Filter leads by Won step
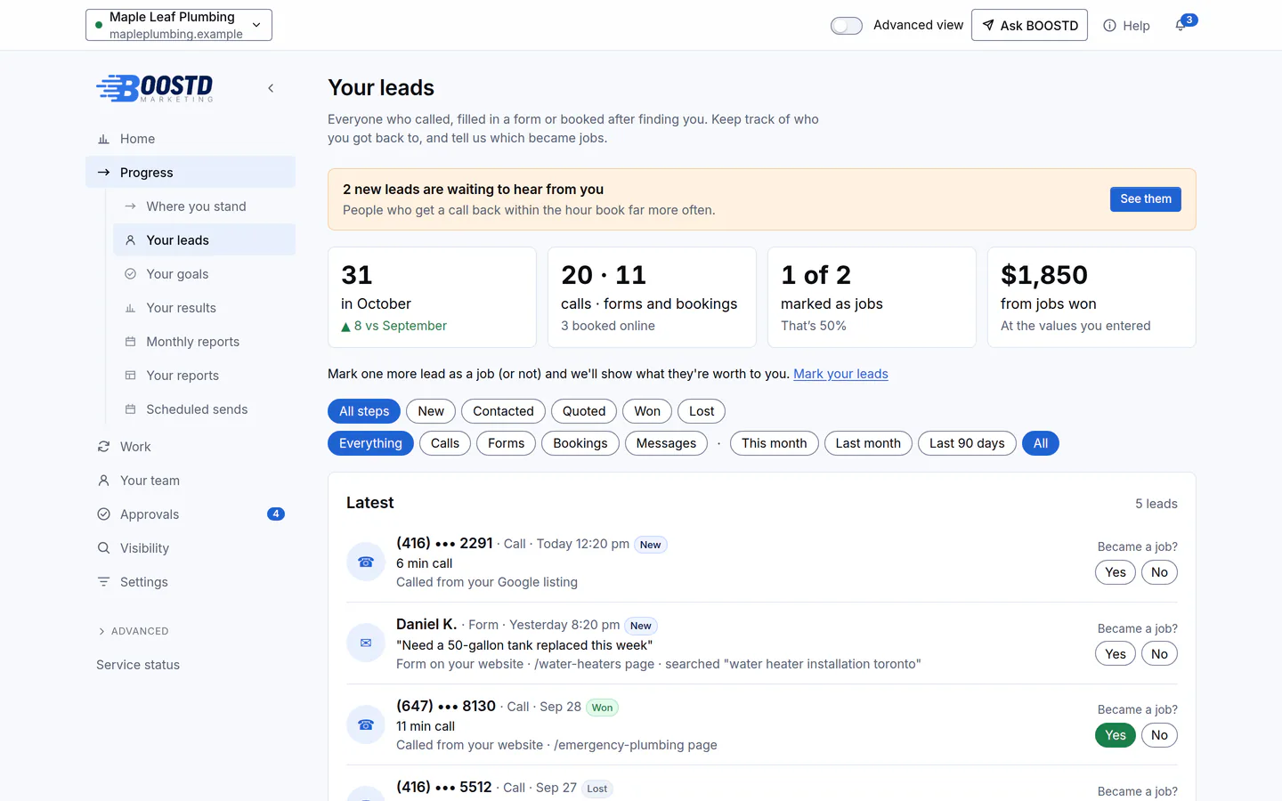Viewport: 1282px width, 801px height. [x=647, y=411]
